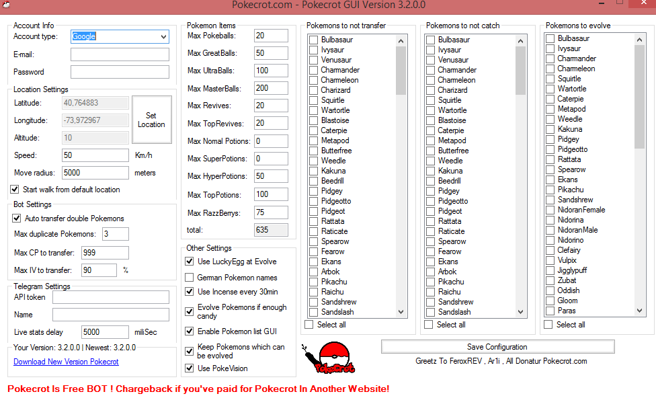
Task: Click the Max MasterBalls field
Action: point(271,88)
